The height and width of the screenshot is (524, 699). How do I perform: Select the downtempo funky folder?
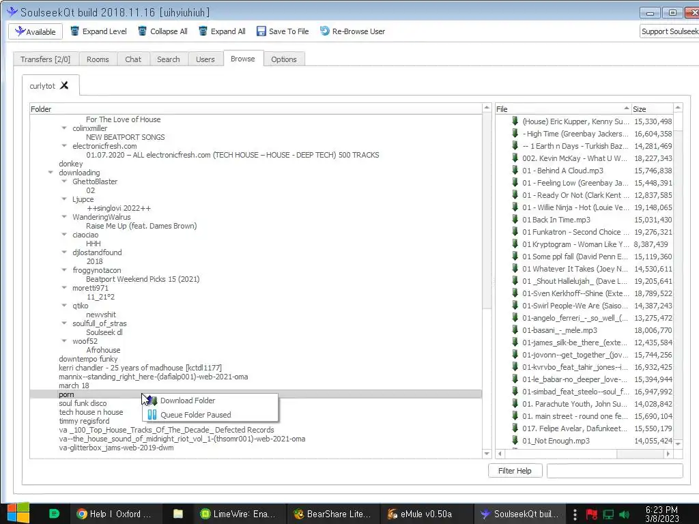click(x=88, y=359)
